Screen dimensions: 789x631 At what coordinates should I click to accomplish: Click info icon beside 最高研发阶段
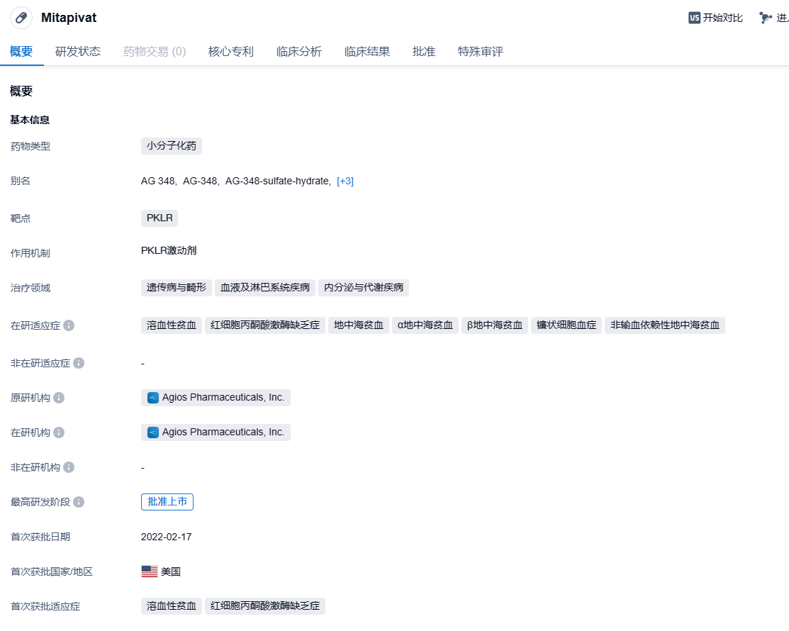79,502
